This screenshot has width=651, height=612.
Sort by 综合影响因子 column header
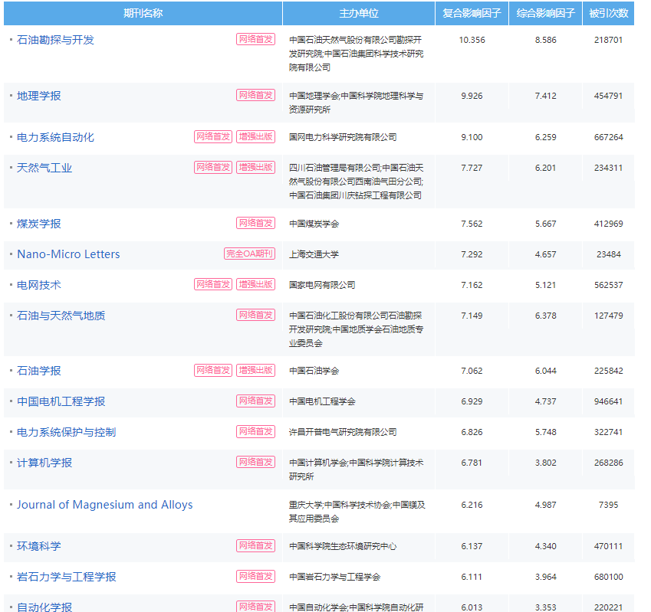[545, 13]
